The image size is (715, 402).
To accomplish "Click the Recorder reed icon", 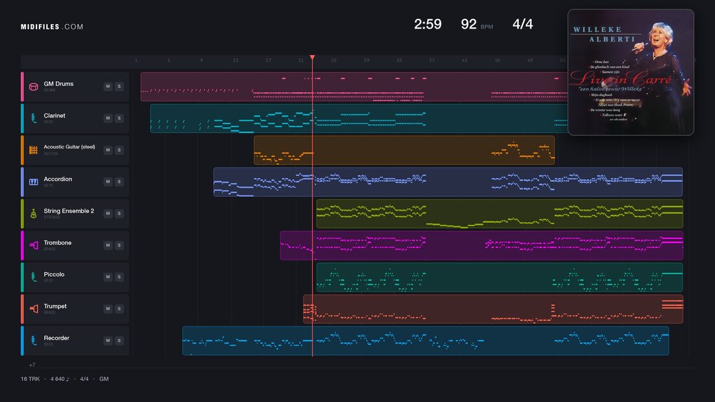I will (x=33, y=340).
